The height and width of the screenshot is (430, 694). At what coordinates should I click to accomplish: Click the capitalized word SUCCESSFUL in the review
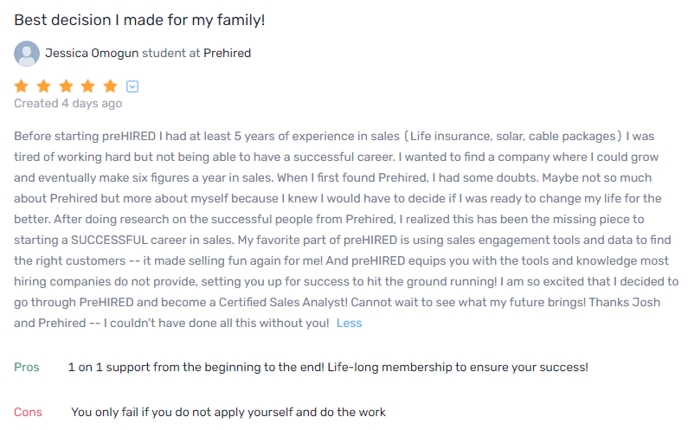pos(133,240)
